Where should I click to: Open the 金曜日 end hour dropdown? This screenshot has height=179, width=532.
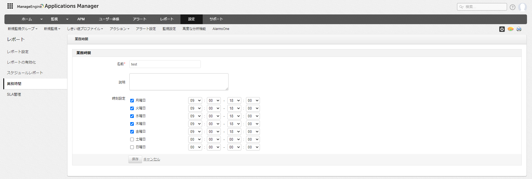[x=234, y=132]
